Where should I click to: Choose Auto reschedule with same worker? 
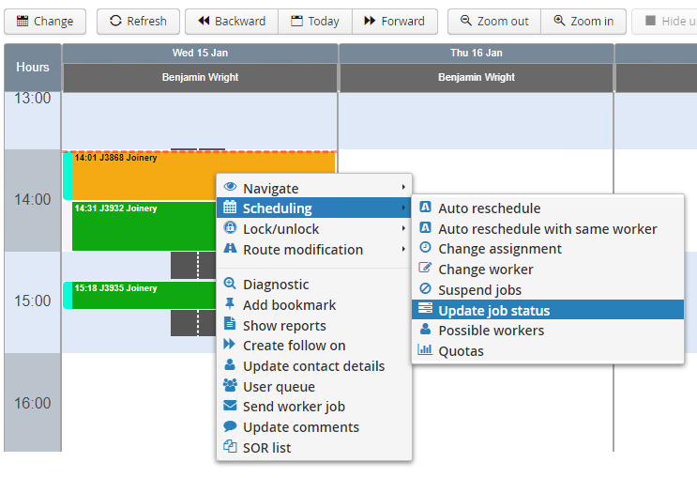pos(547,228)
